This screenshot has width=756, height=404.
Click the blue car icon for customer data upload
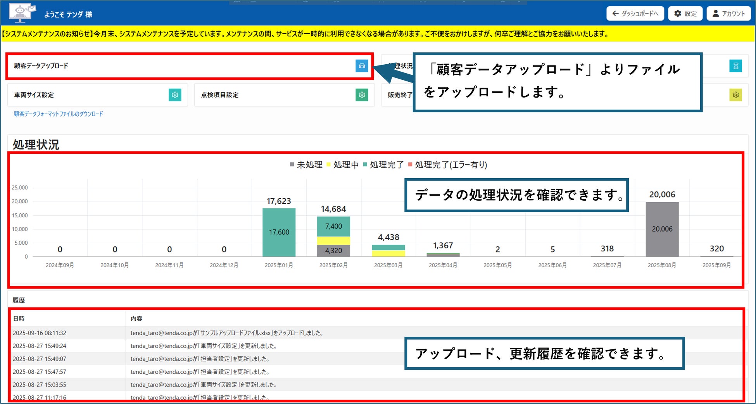[x=362, y=66]
